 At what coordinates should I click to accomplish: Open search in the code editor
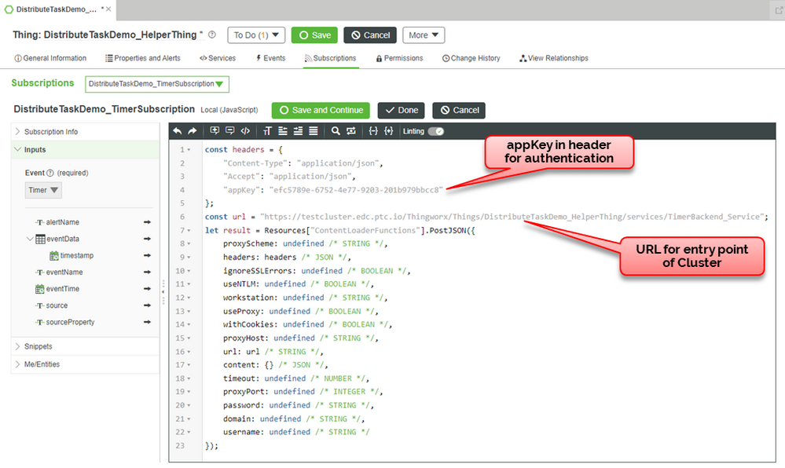[336, 131]
